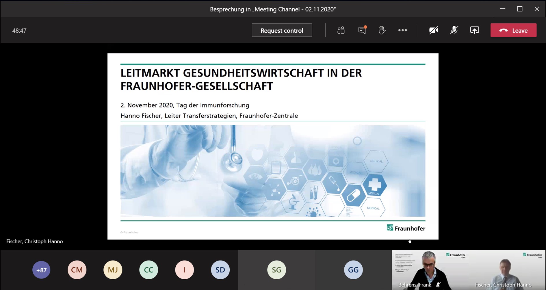Unmute the microphone
Viewport: 546px width, 290px height.
[454, 30]
